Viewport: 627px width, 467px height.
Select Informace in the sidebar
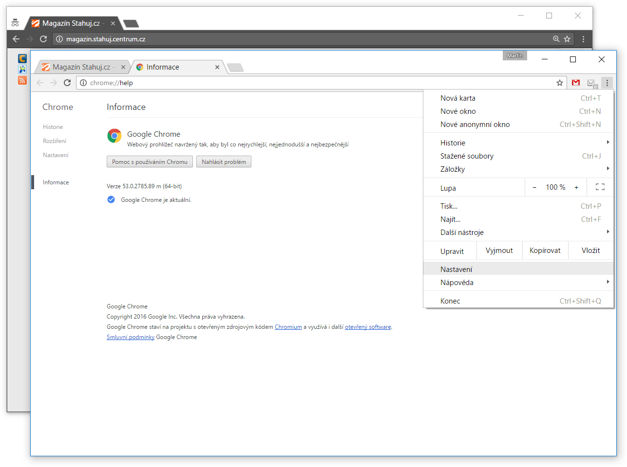pyautogui.click(x=56, y=182)
